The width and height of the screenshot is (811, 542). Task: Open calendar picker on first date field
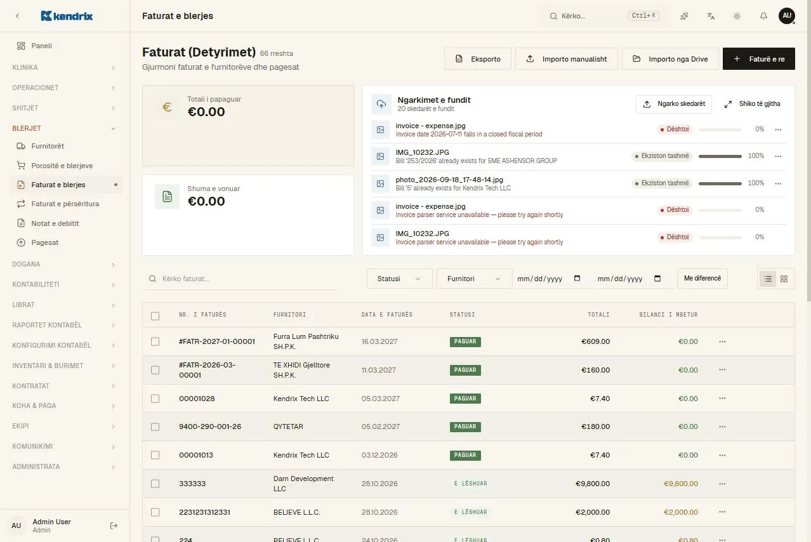tap(577, 279)
